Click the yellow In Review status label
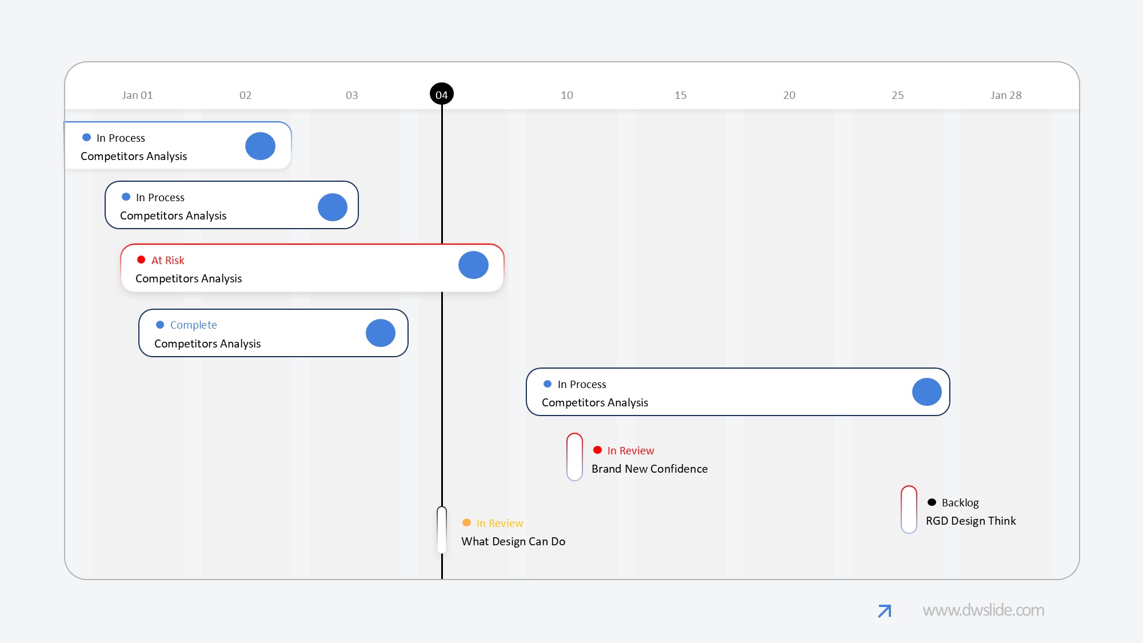 pos(499,523)
